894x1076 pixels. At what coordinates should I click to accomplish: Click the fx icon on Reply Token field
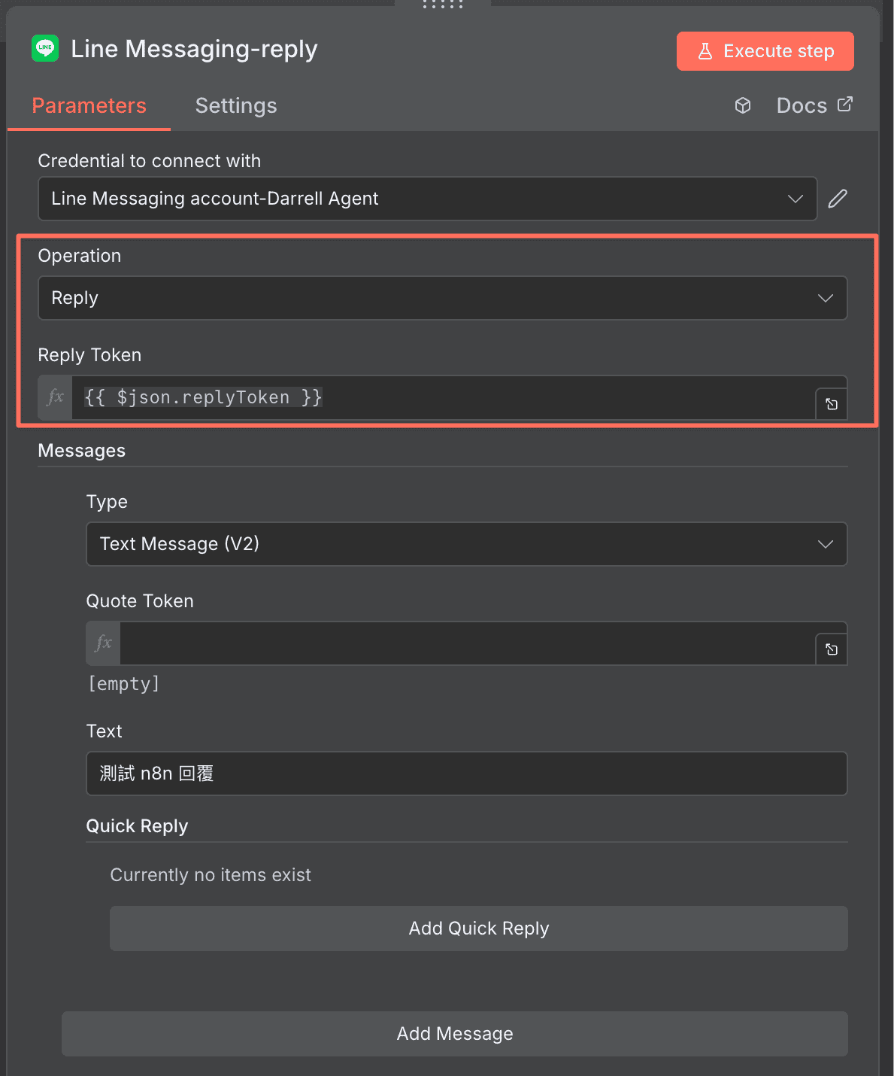54,397
